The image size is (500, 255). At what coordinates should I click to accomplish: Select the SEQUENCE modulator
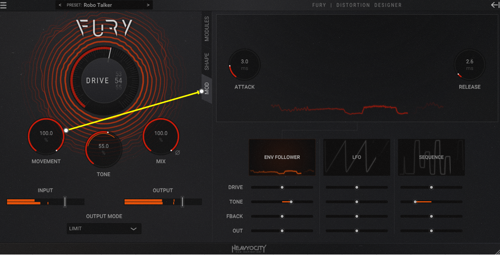coord(431,157)
